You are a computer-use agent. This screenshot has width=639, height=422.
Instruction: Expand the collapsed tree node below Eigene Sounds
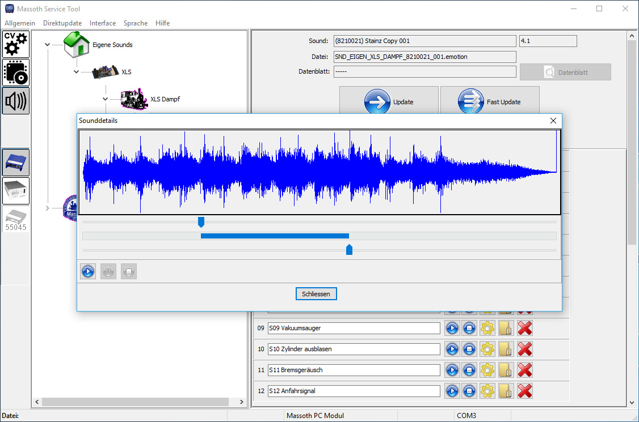click(47, 208)
